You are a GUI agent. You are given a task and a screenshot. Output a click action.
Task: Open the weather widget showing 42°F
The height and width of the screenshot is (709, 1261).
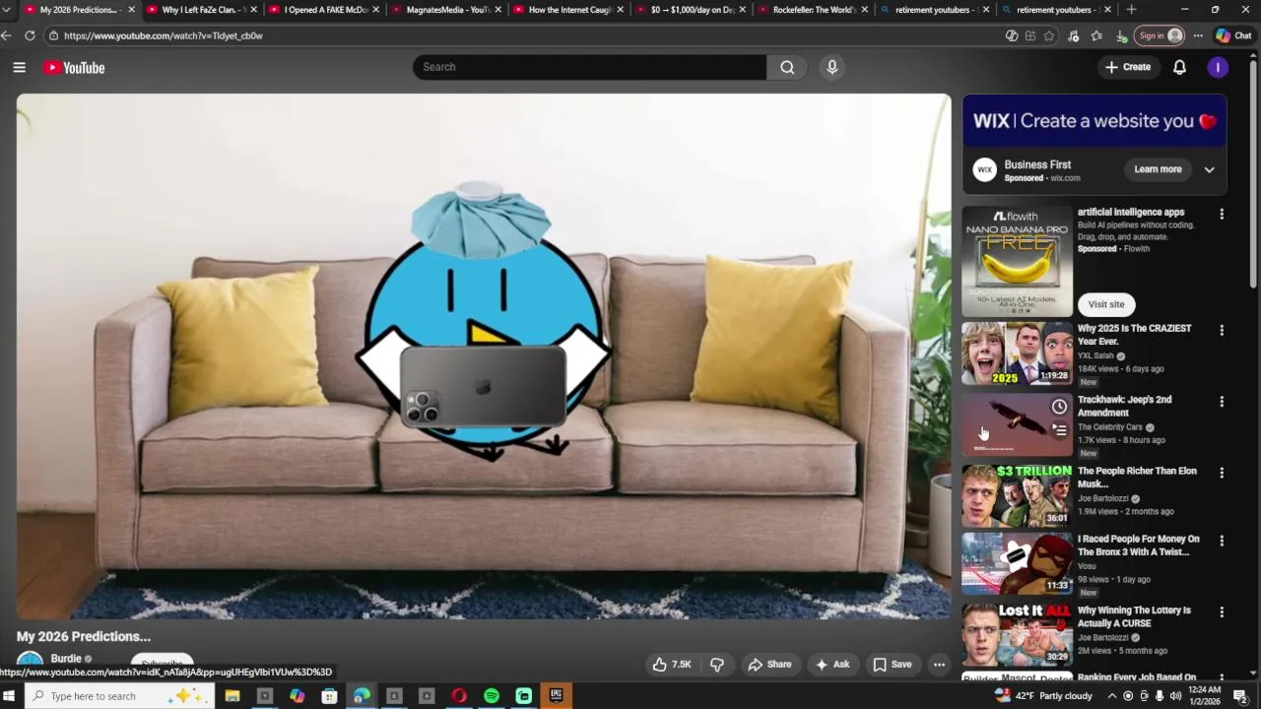[1043, 696]
